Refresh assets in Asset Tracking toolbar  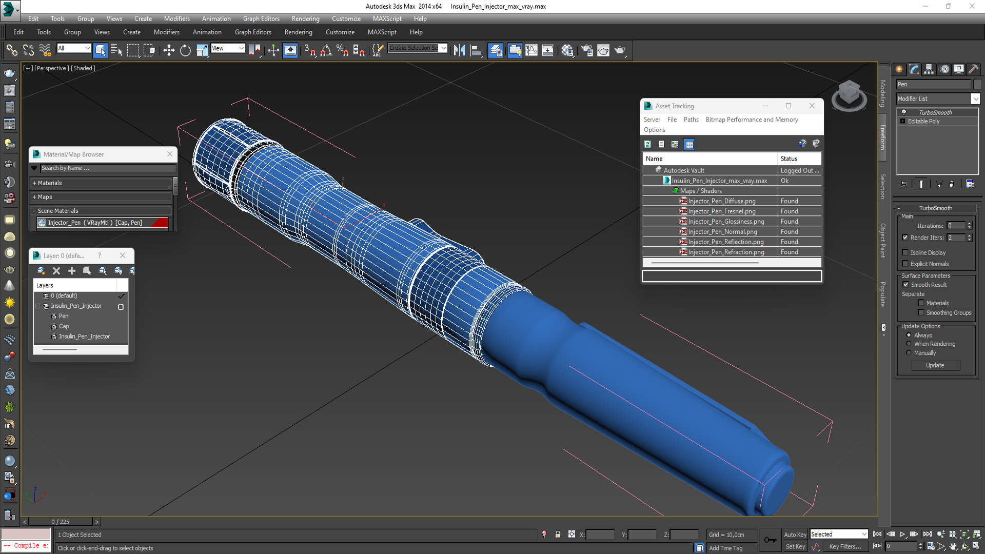click(x=647, y=144)
